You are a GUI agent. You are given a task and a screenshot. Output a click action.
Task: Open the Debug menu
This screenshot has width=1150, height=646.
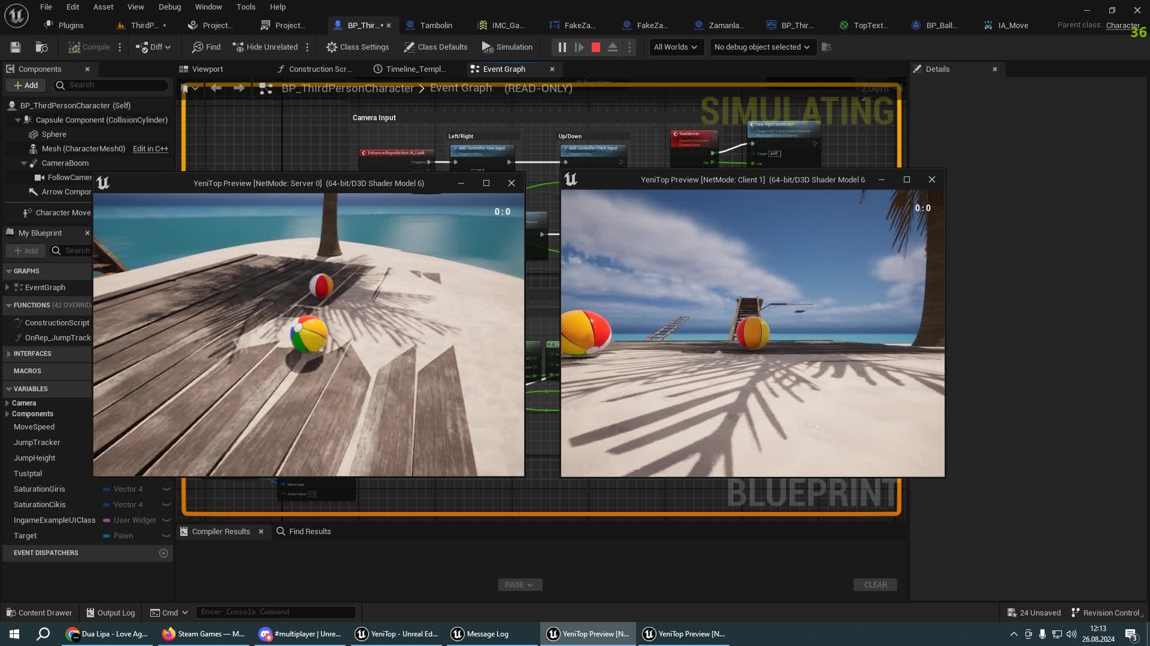click(170, 7)
